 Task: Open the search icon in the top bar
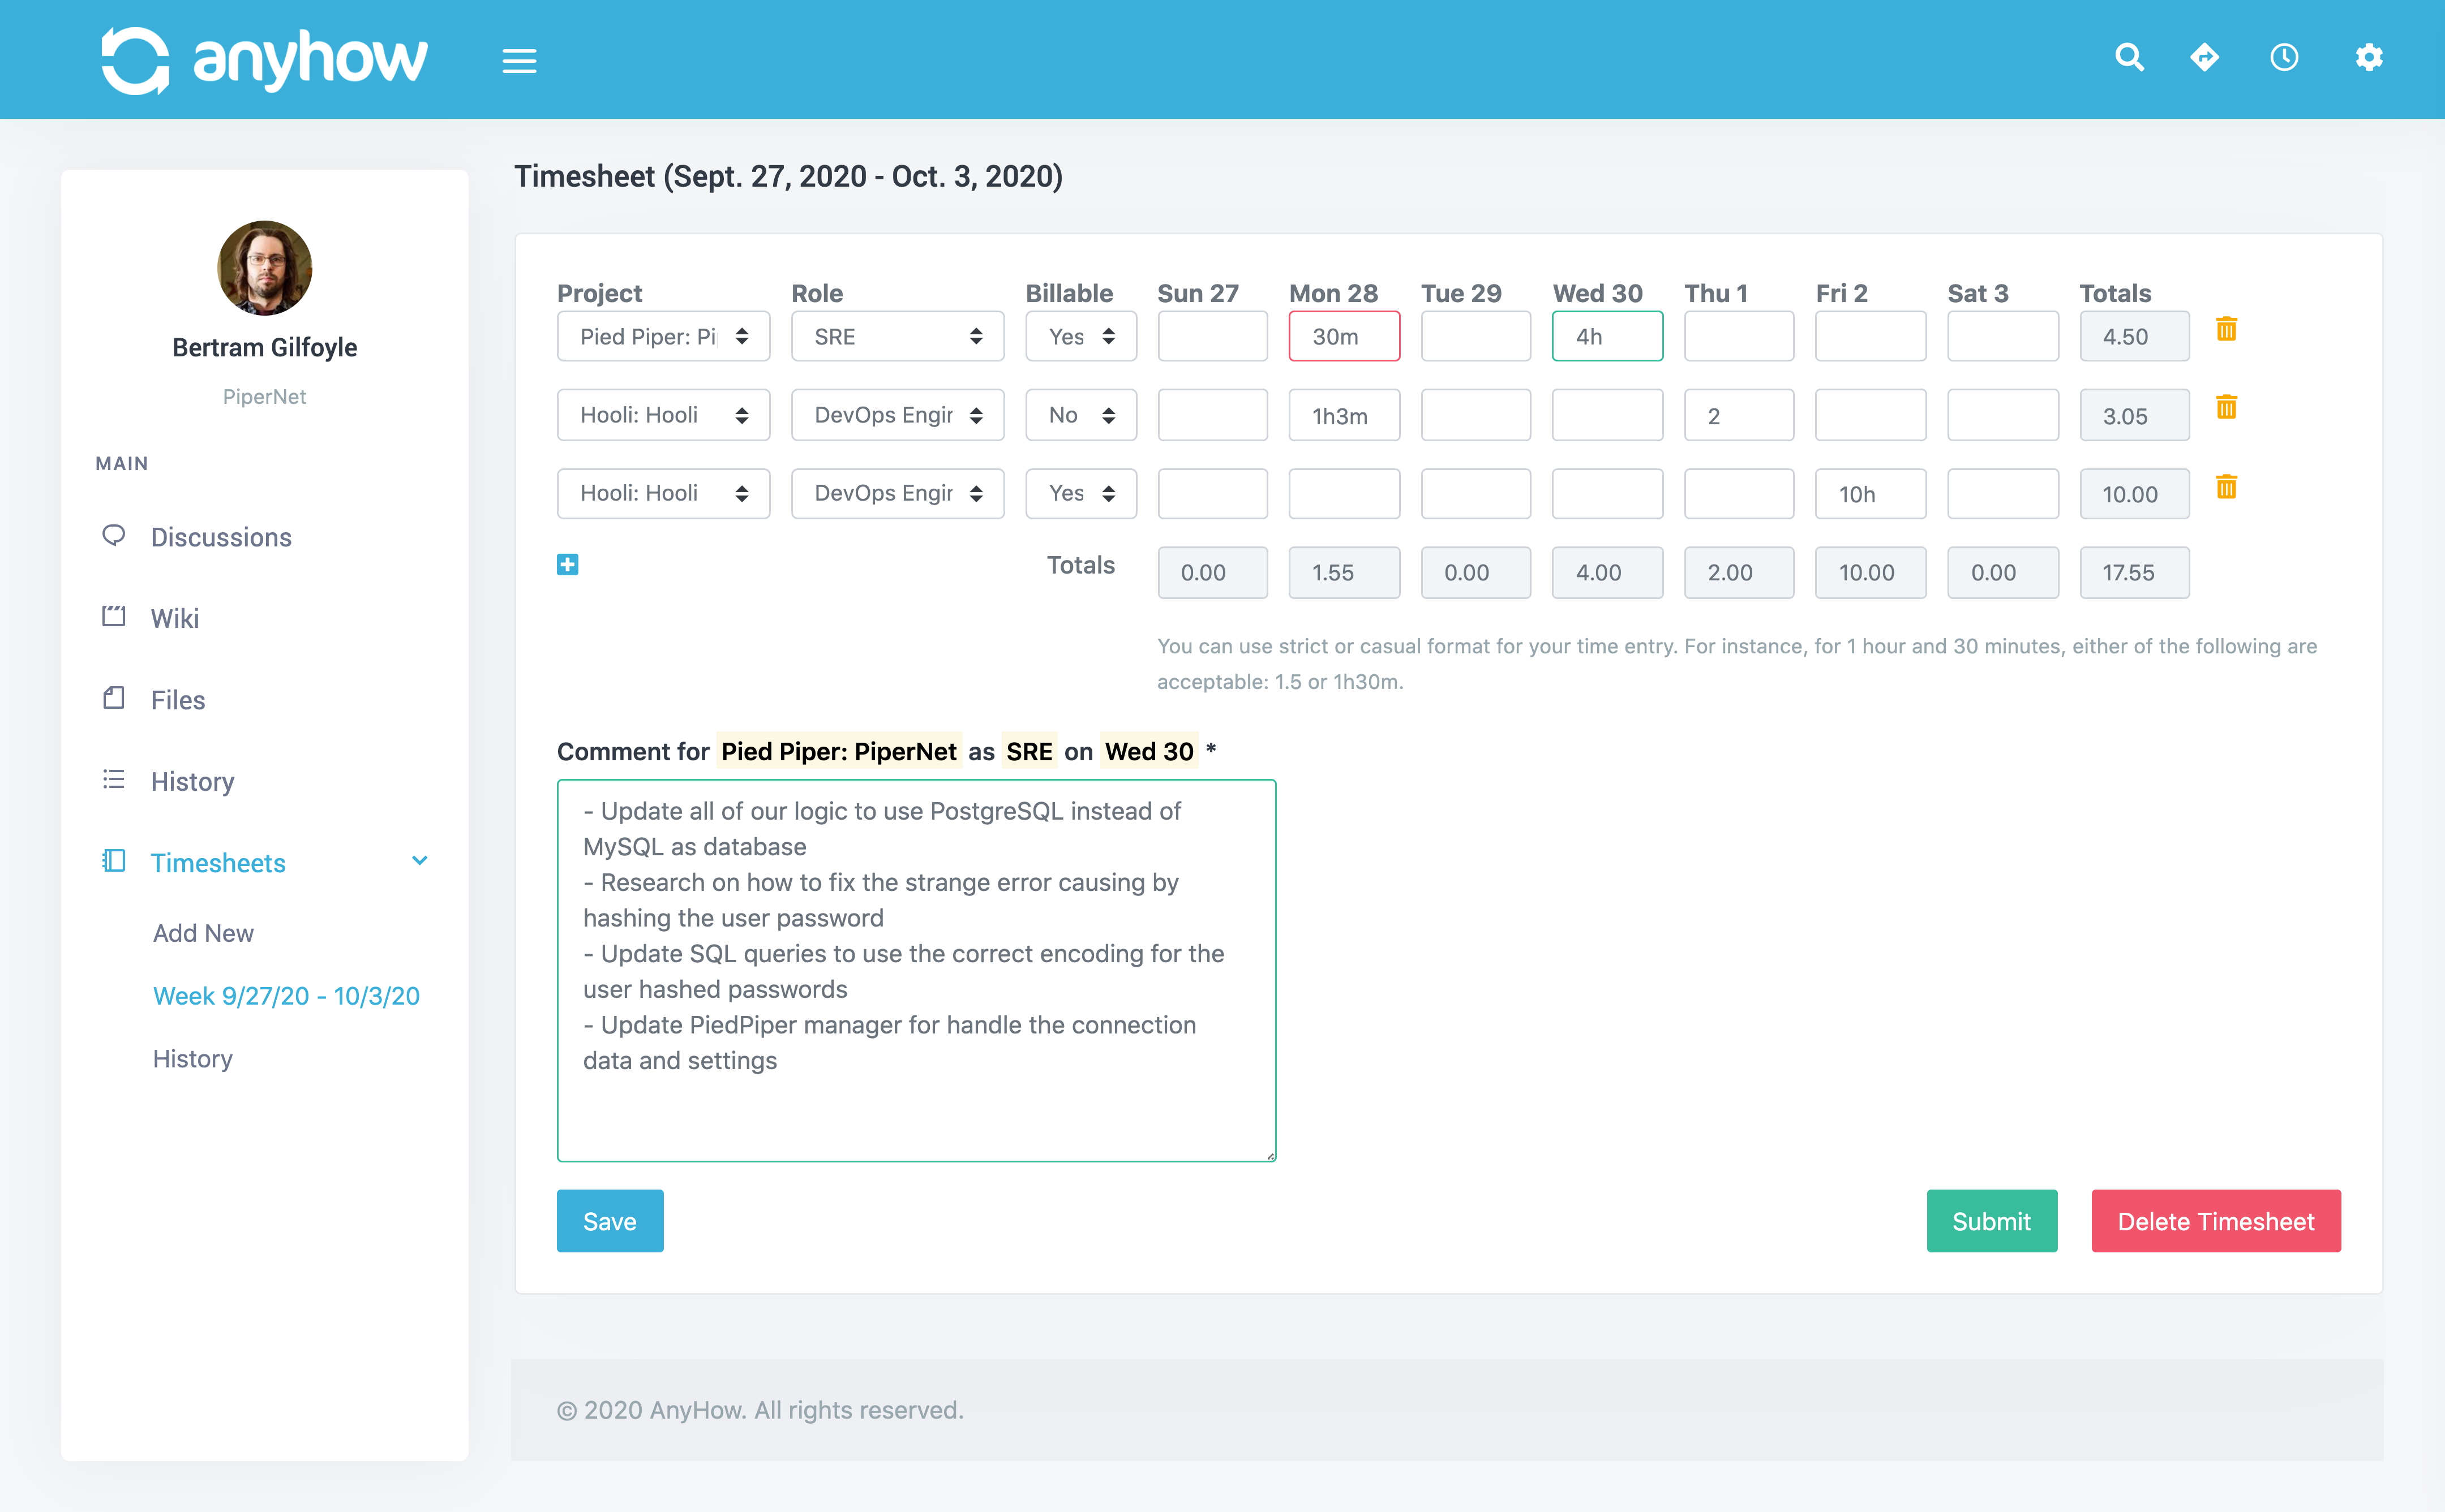2130,58
